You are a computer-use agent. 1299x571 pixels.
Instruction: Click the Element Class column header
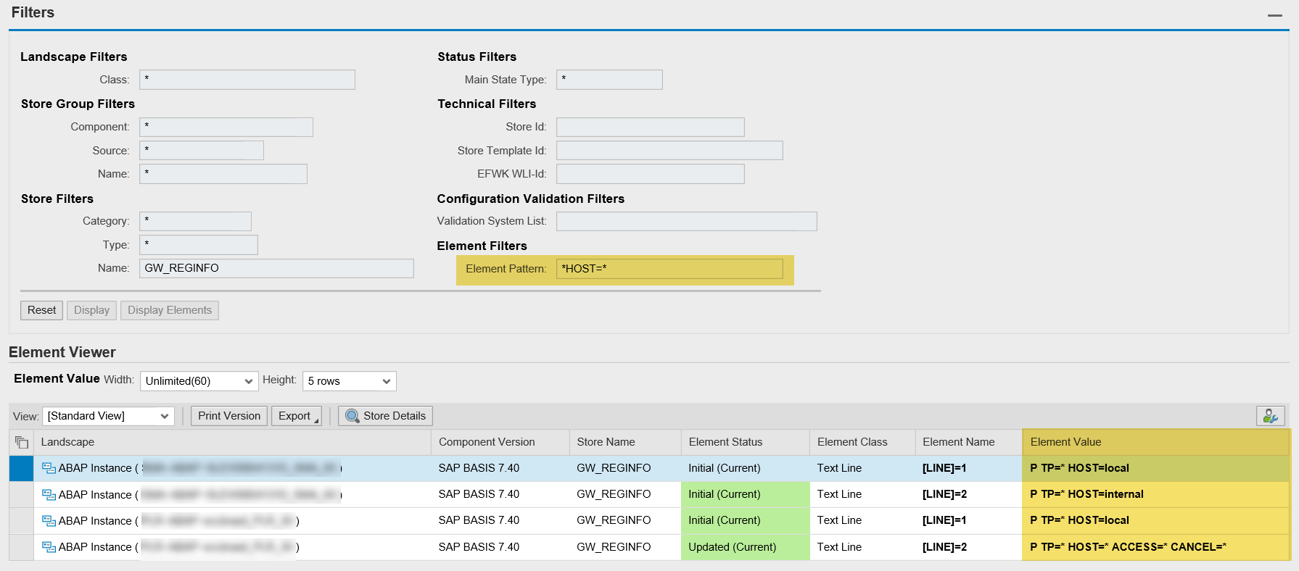tap(862, 442)
